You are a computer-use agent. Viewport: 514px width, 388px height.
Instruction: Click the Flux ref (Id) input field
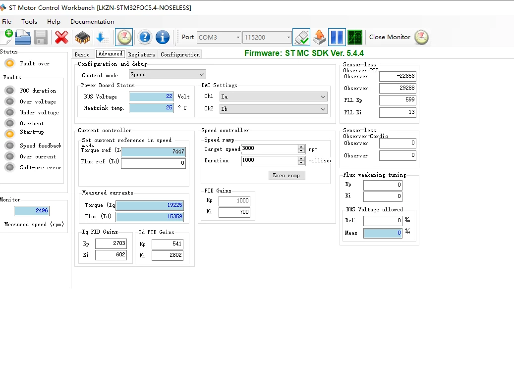click(x=154, y=163)
